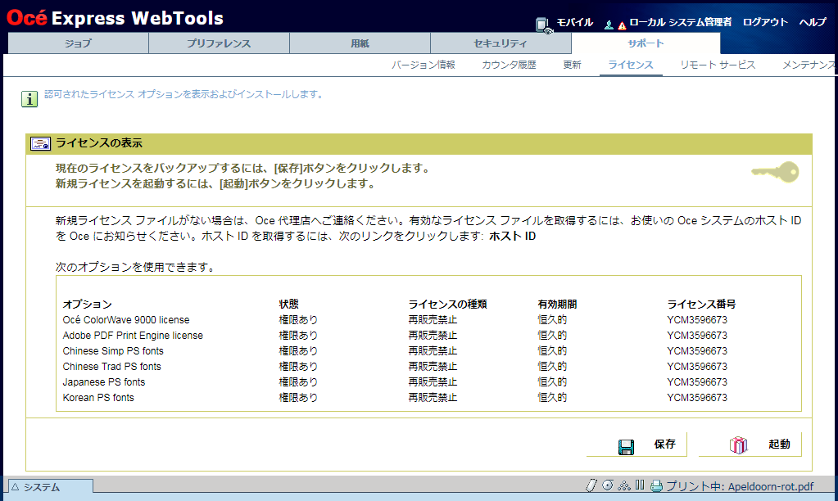Screen dimensions: 838x501
Task: Click the yellow key icon
Action: (775, 172)
